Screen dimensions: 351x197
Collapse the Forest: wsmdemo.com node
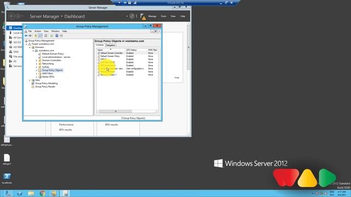coord(26,44)
